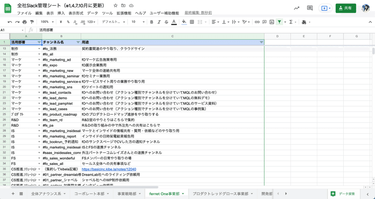Viewport: 375px width, 199px height.
Task: Toggle strikethrough formatting
Action: pyautogui.click(x=166, y=22)
